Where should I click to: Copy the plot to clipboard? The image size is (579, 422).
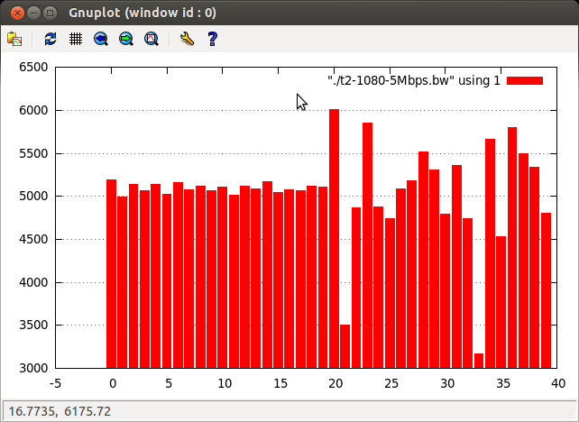click(14, 39)
